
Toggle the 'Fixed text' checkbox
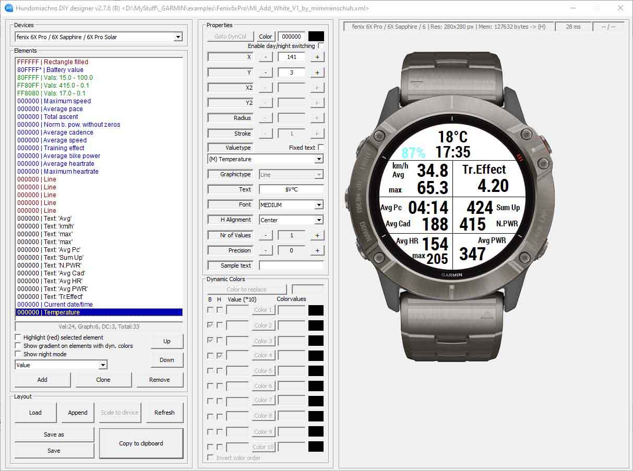point(321,148)
